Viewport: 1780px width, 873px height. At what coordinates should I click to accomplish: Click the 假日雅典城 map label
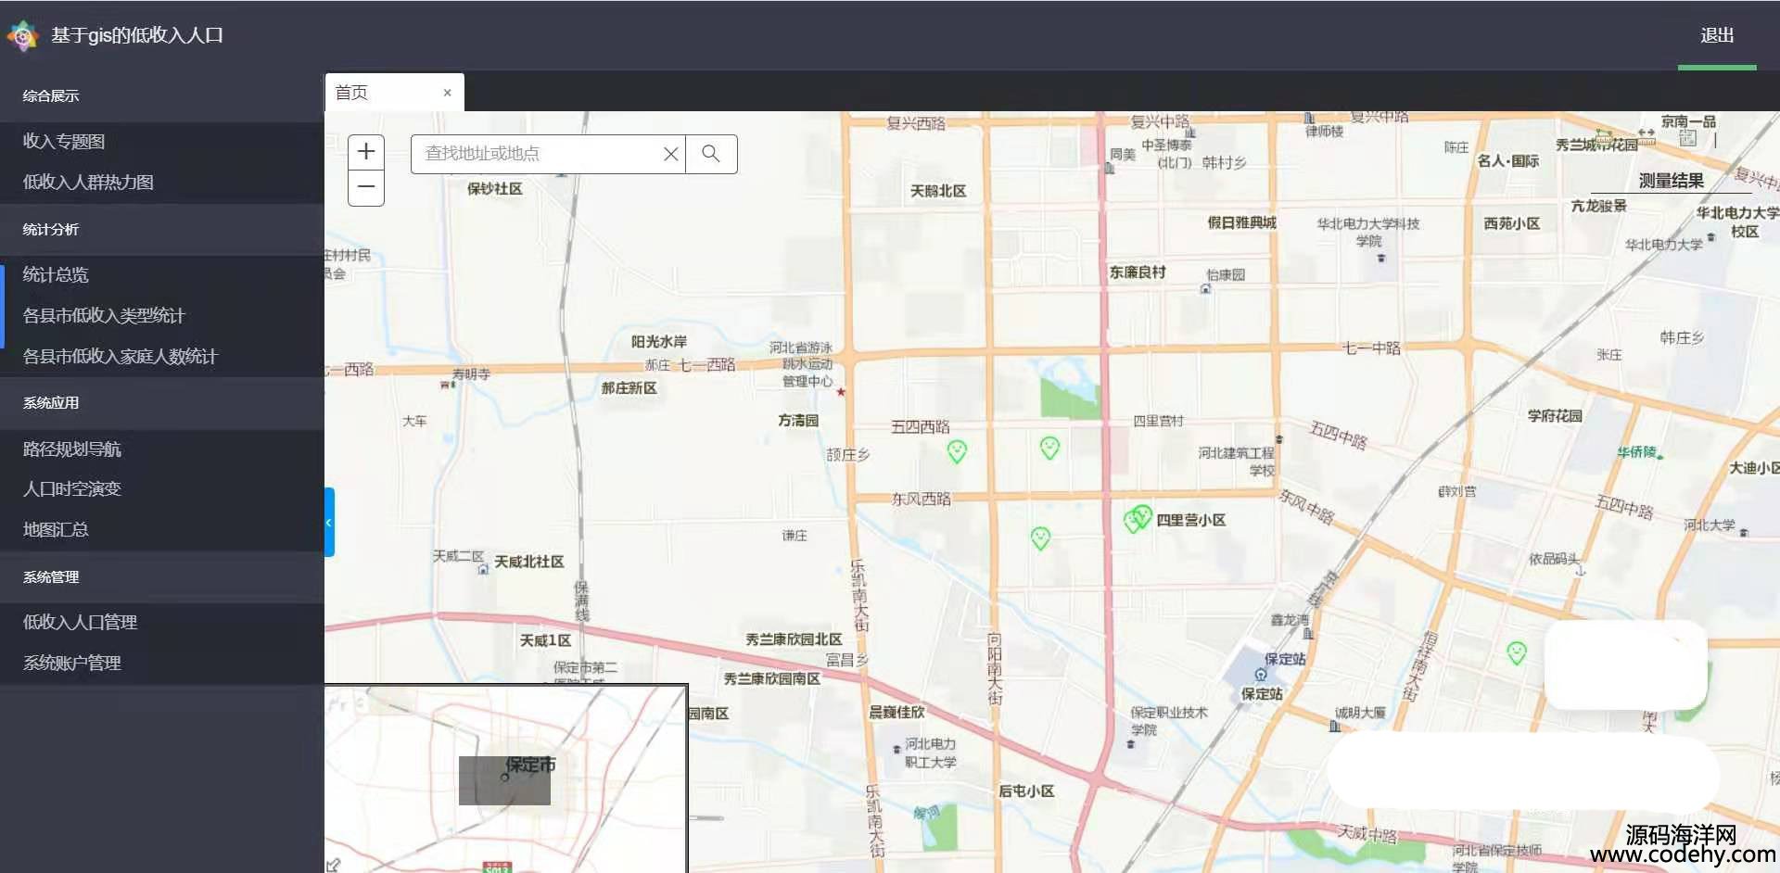pyautogui.click(x=1242, y=222)
